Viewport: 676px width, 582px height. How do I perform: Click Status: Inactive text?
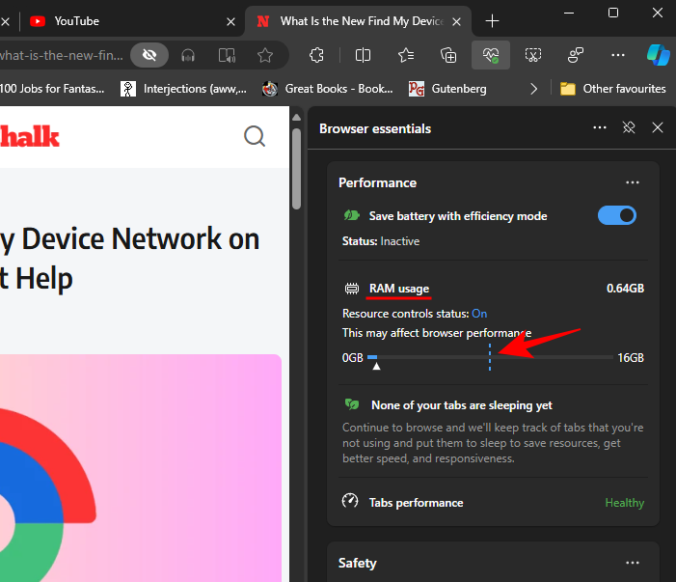(x=381, y=241)
